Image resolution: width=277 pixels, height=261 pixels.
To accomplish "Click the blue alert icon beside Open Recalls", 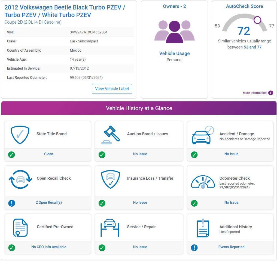I will pos(12,203).
